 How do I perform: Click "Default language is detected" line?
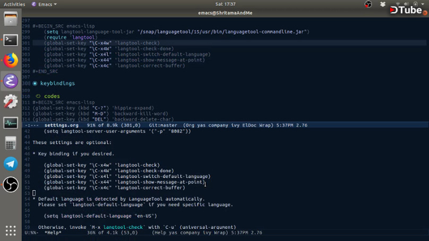point(119,199)
